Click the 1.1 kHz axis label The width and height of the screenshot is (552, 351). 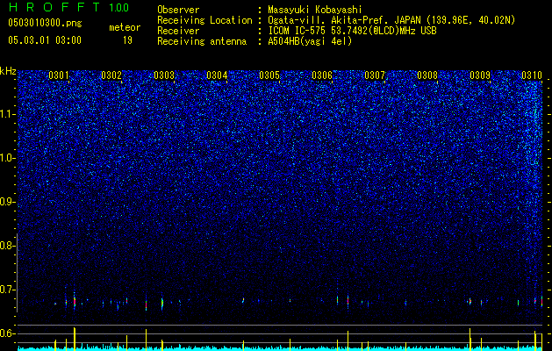[8, 114]
